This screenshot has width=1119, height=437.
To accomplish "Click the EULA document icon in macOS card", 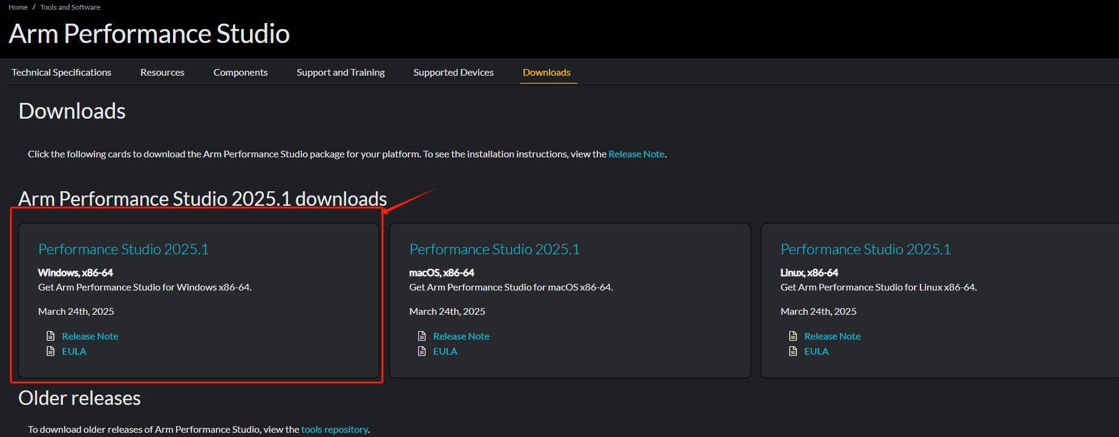I will point(422,351).
